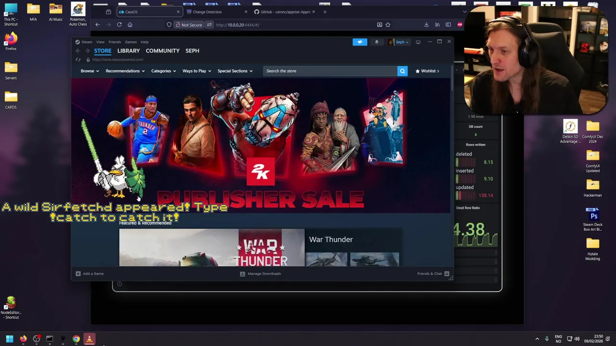
Task: Open Pokemon Auto Chess desktop shortcut
Action: click(x=78, y=14)
